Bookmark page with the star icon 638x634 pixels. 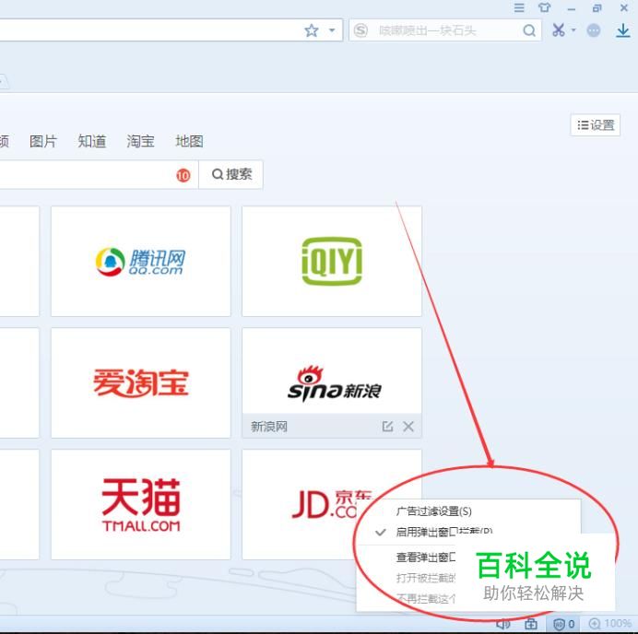pos(312,30)
